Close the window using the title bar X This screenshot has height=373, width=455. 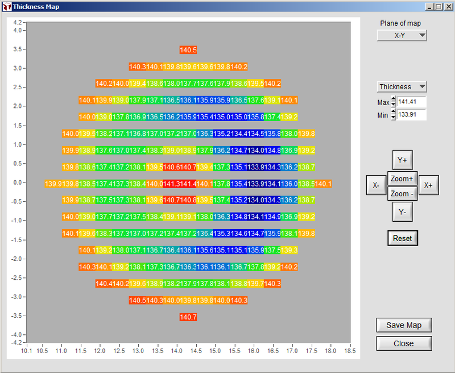(448, 7)
